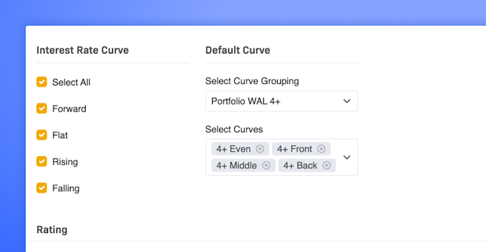Disable the Flat curve checkbox
The image size is (486, 252).
[x=42, y=135]
